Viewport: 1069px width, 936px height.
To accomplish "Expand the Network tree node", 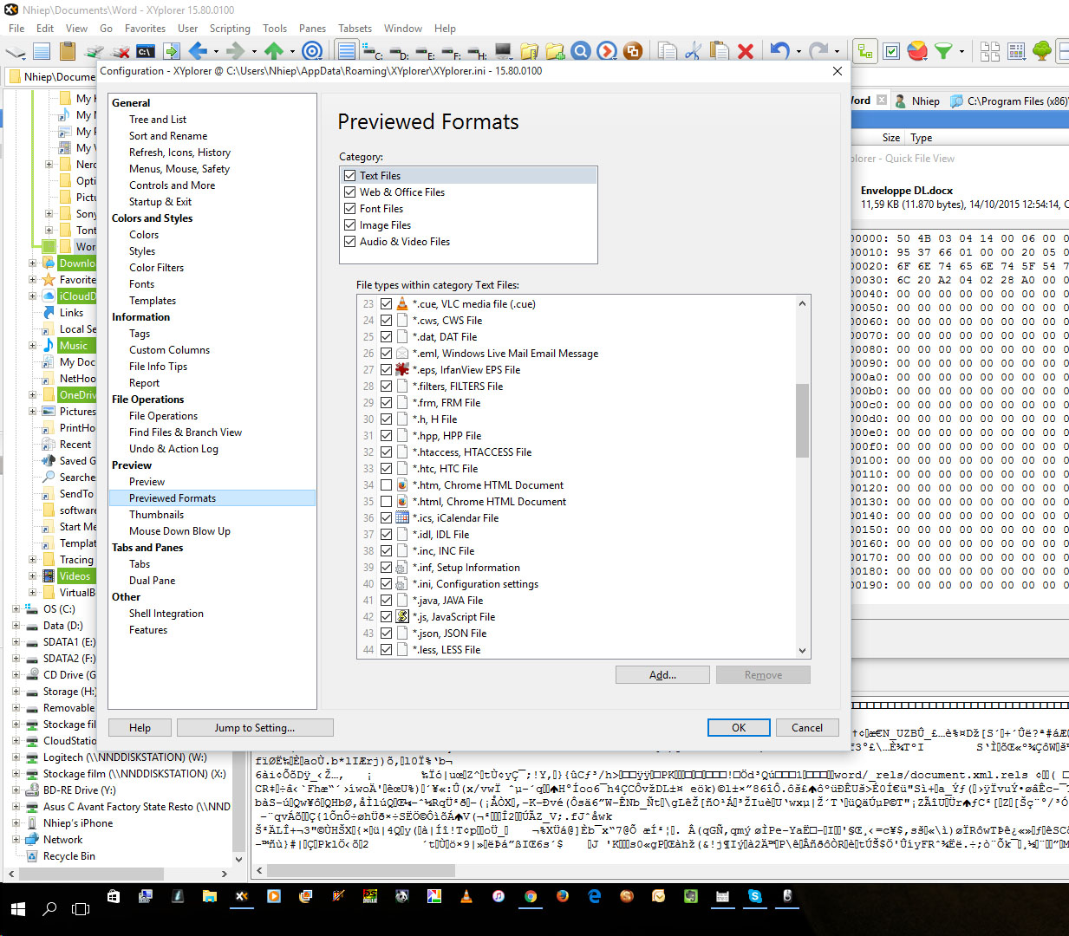I will [16, 840].
